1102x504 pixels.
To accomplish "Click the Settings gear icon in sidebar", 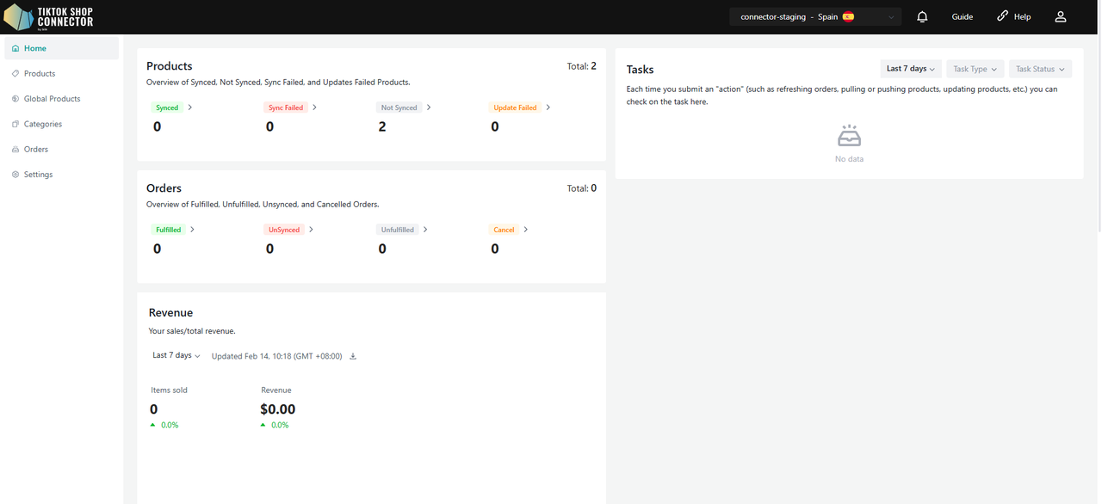I will (15, 175).
